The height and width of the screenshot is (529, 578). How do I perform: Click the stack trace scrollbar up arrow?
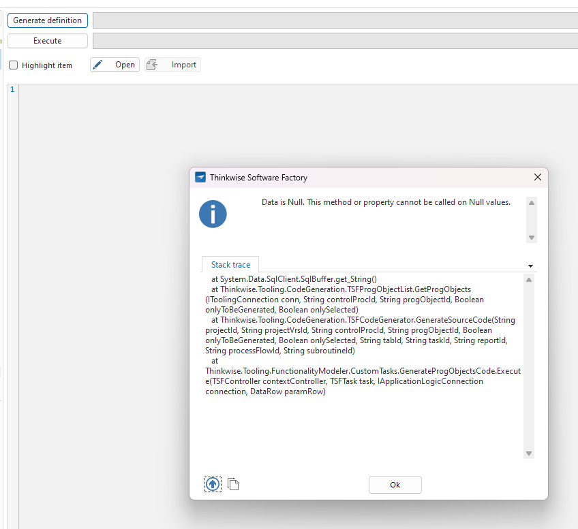click(529, 280)
